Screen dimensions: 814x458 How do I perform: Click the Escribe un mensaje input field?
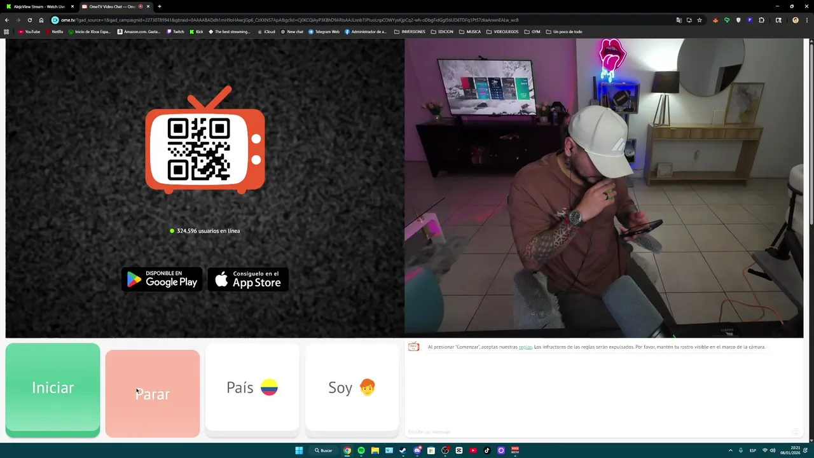coord(598,433)
